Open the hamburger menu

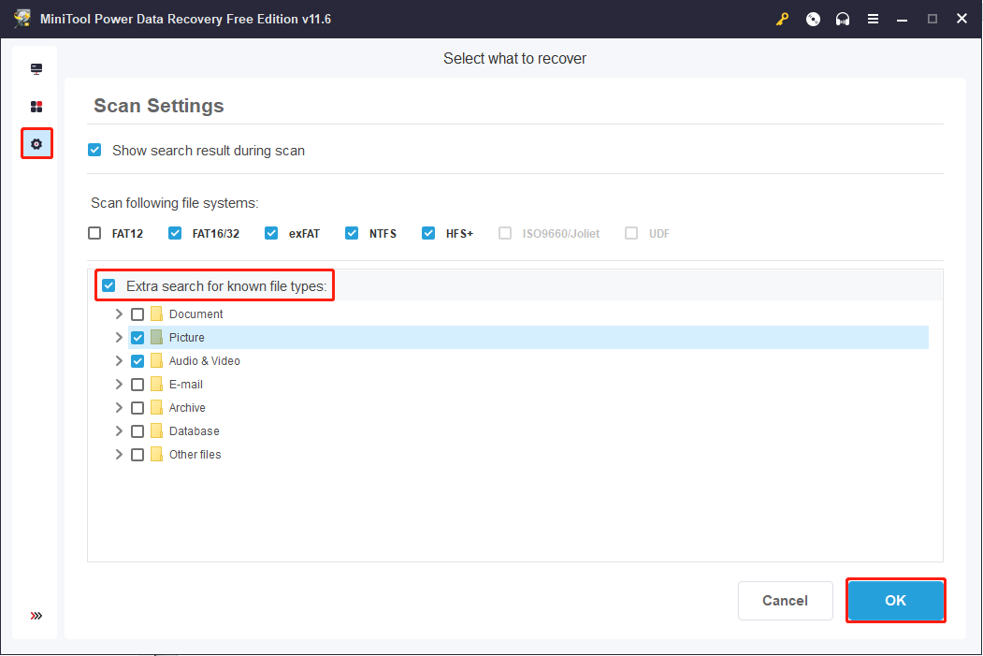873,19
